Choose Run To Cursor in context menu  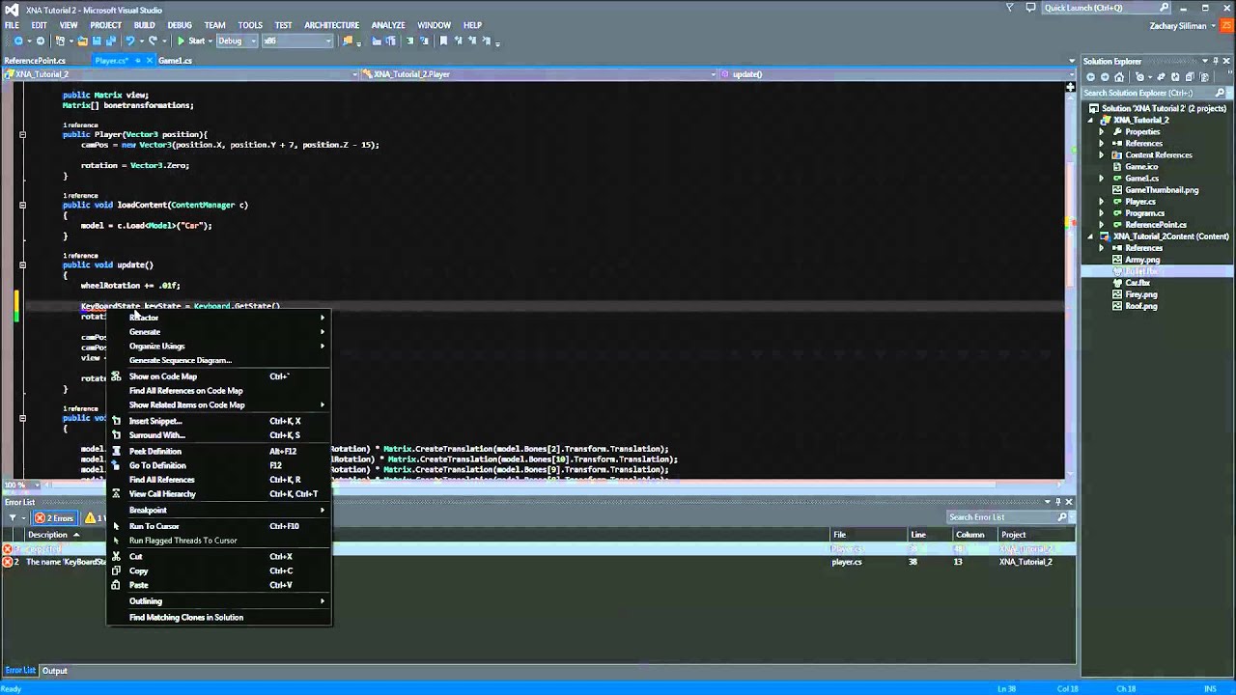tap(219, 526)
